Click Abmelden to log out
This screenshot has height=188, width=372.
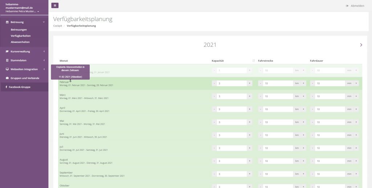[x=355, y=6]
